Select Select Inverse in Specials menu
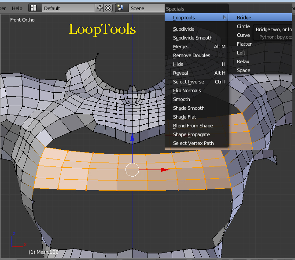295x260 pixels. tap(196, 82)
